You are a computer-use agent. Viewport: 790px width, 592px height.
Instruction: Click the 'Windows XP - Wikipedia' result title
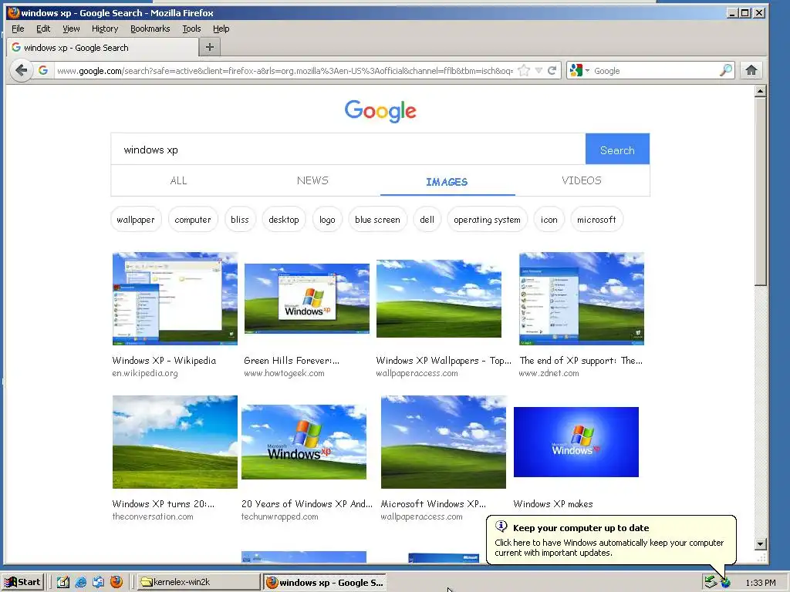(x=164, y=361)
